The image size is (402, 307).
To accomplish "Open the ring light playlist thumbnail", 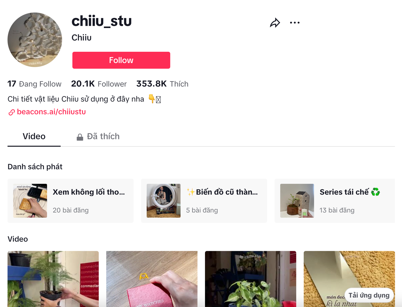I will [163, 201].
